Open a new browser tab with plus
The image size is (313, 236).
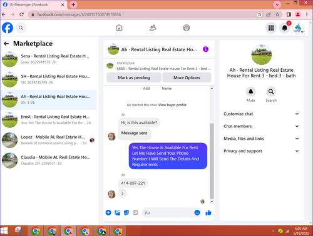(x=73, y=4)
